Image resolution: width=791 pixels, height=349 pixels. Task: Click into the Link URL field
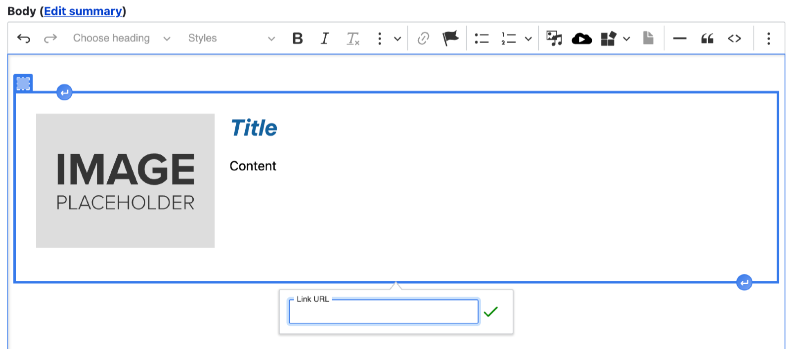pyautogui.click(x=383, y=313)
